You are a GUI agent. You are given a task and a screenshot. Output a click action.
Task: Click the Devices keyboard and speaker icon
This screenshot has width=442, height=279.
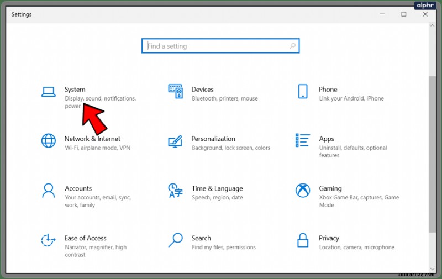[x=175, y=91]
